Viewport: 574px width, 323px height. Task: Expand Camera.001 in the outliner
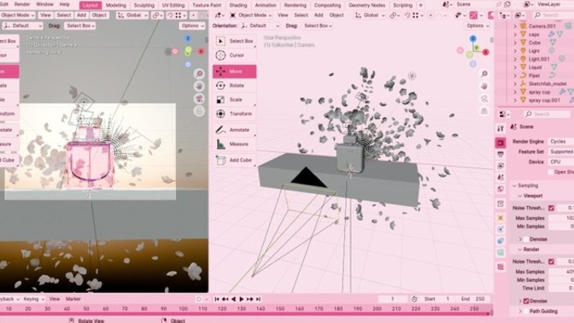[515, 26]
